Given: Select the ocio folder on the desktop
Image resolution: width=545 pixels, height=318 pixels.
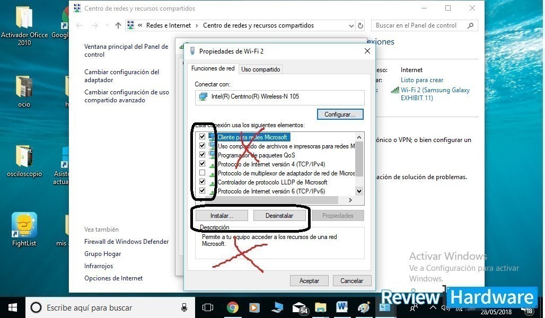Looking at the screenshot, I should point(24,92).
